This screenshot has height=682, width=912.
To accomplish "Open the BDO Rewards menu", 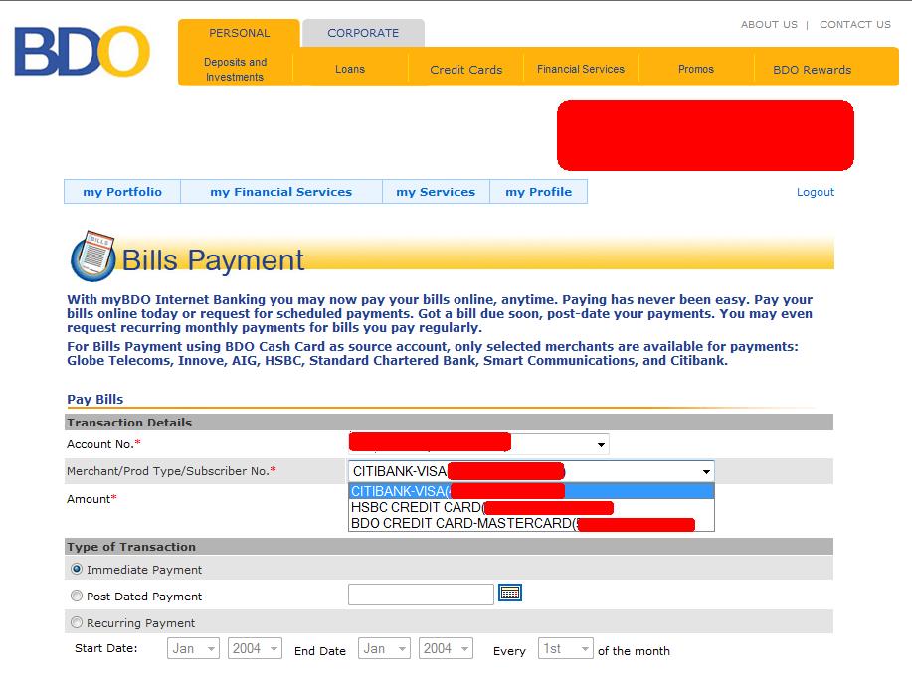I will 812,70.
